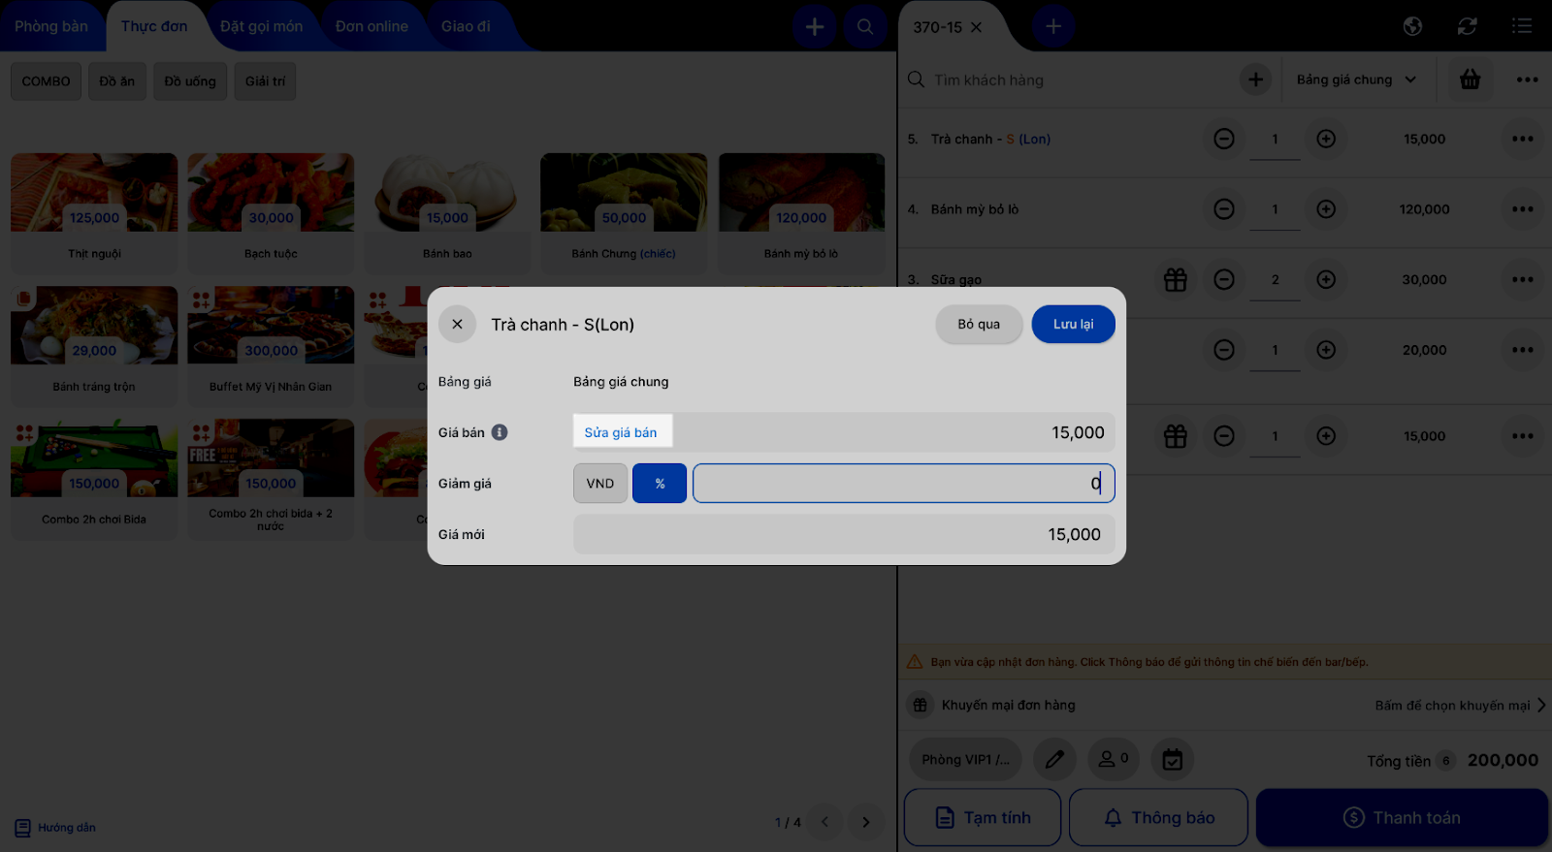Click Thanh toán payment button
The image size is (1552, 852).
click(1402, 817)
